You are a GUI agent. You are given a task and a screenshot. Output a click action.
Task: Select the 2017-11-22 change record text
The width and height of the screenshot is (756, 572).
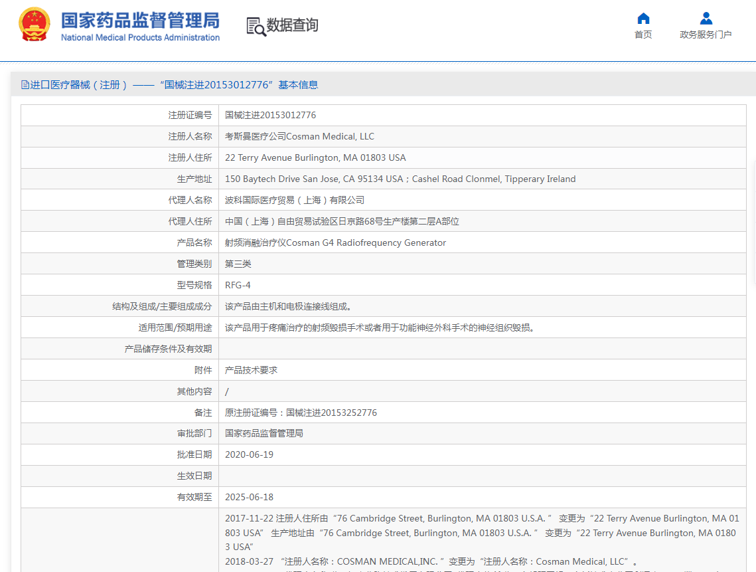(x=482, y=532)
